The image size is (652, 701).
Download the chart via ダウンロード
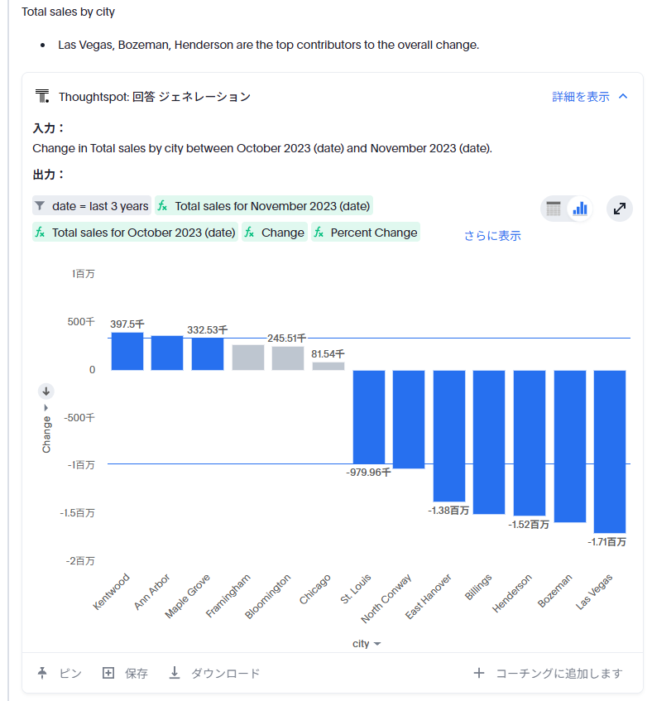tap(214, 674)
